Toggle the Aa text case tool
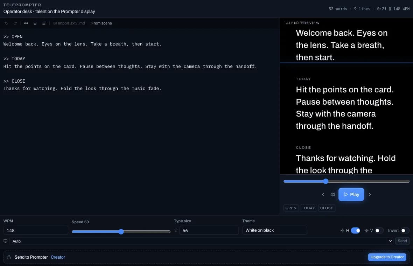The image size is (413, 266). (26, 23)
